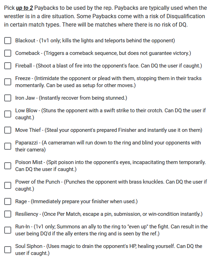
Task: Tick the Comeback option checkbox
Action: [8, 53]
